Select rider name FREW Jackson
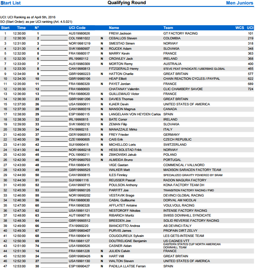Image resolution: width=256 pixels, height=268 pixels. click(120, 33)
